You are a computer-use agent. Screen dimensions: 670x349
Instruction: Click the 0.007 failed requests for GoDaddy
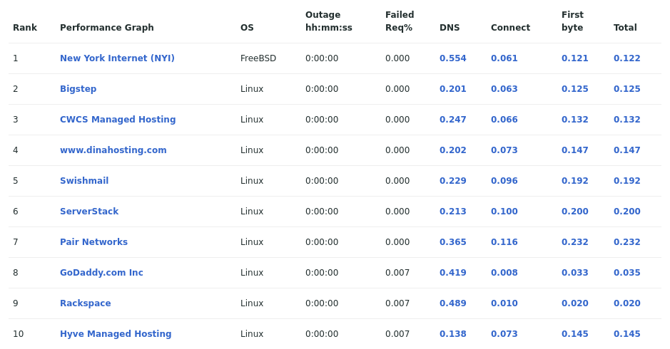coord(397,273)
